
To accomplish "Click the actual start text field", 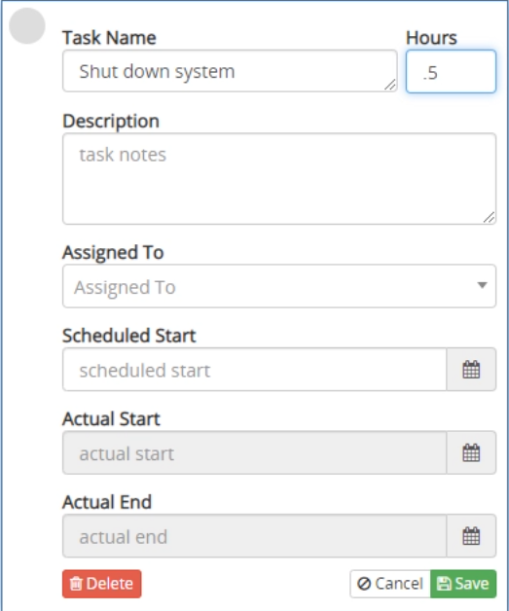I will click(255, 452).
